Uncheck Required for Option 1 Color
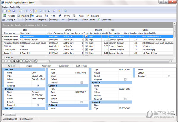The height and width of the screenshot is (122, 178). pos(38,86)
